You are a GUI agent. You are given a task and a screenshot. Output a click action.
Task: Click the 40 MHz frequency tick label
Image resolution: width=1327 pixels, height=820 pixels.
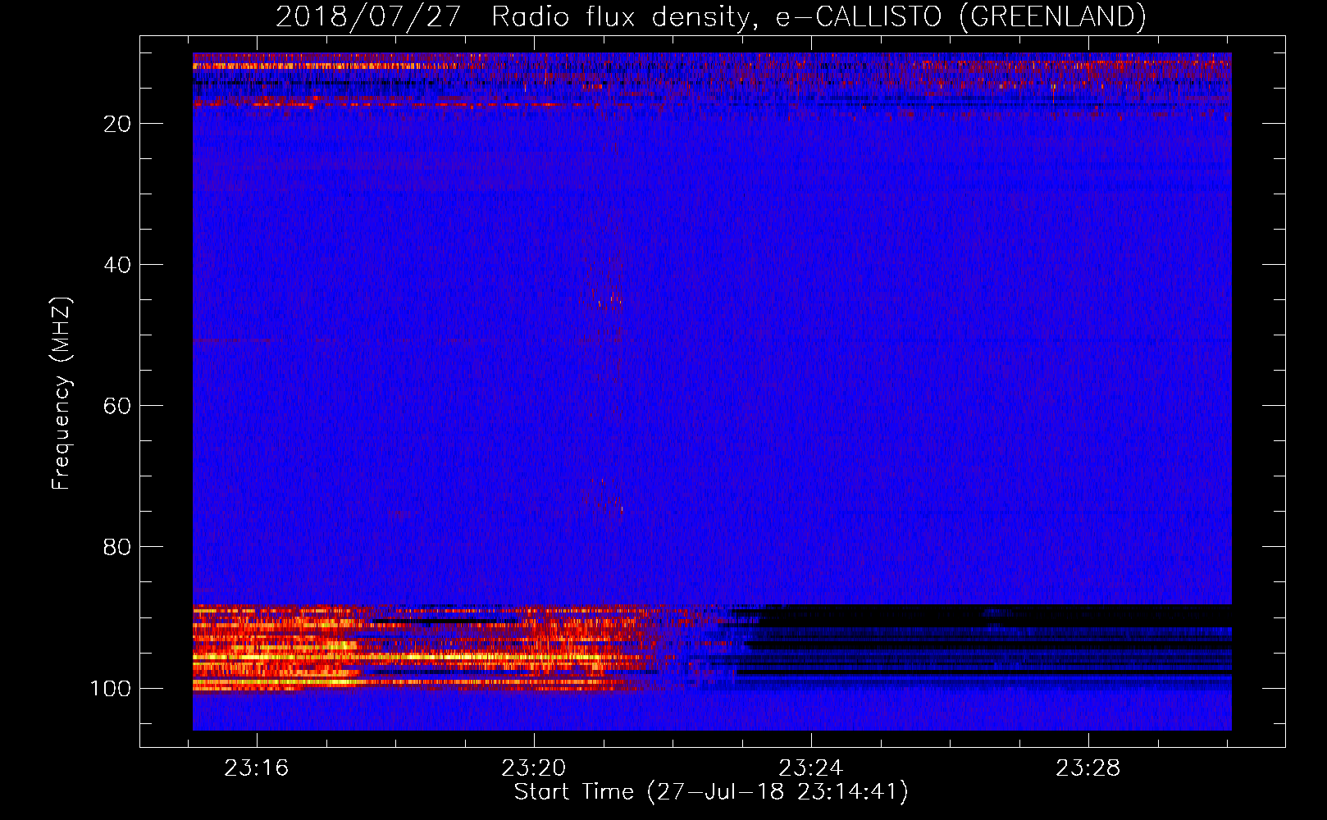(x=117, y=265)
